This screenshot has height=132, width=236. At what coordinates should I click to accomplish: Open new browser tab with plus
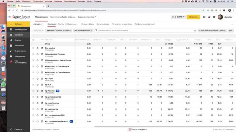coord(48,6)
